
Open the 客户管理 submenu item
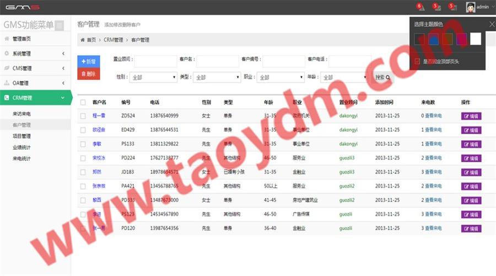[21, 125]
